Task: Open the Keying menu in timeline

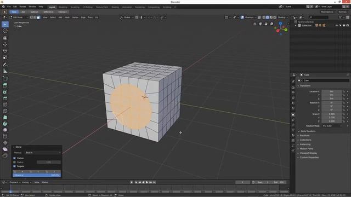Action: coord(26,182)
